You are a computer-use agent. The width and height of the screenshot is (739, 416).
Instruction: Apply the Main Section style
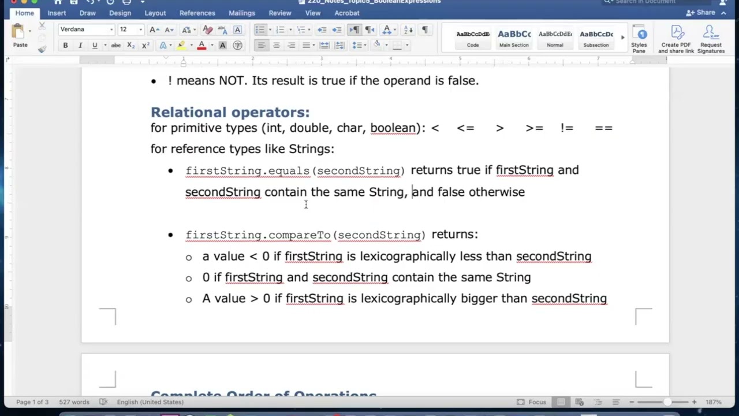point(514,39)
